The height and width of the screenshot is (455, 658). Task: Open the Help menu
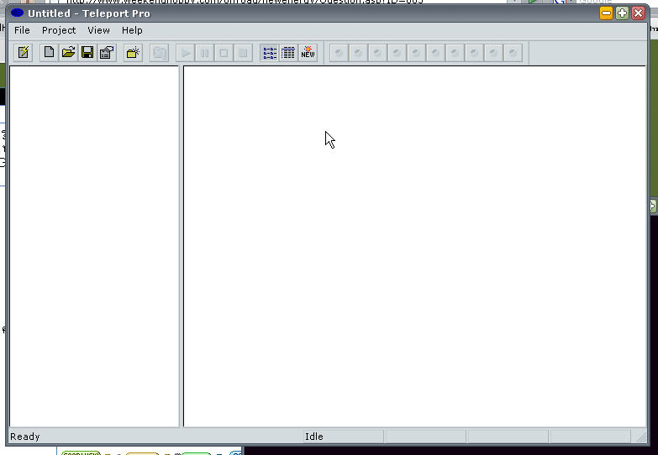[132, 30]
